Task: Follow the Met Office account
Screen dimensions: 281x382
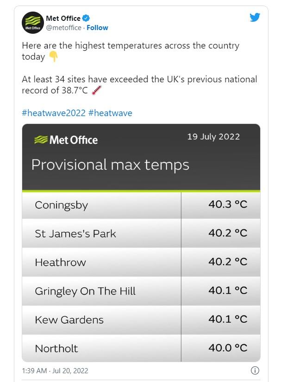Action: pyautogui.click(x=98, y=28)
